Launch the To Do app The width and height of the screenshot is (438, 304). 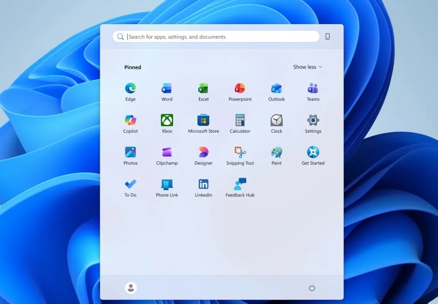click(130, 188)
